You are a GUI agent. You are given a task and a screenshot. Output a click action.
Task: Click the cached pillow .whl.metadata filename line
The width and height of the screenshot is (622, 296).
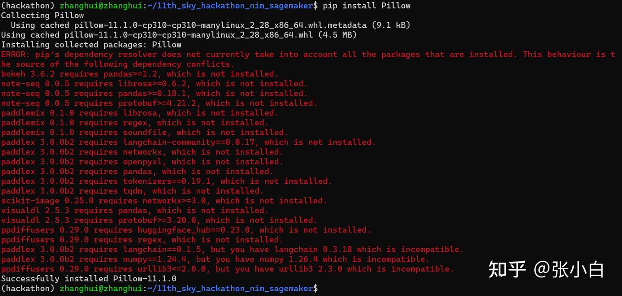(x=210, y=25)
